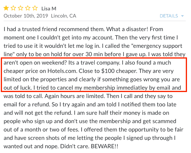The image size is (191, 153).
Task: Click the text "Its a travel company."
Action: 94,63
